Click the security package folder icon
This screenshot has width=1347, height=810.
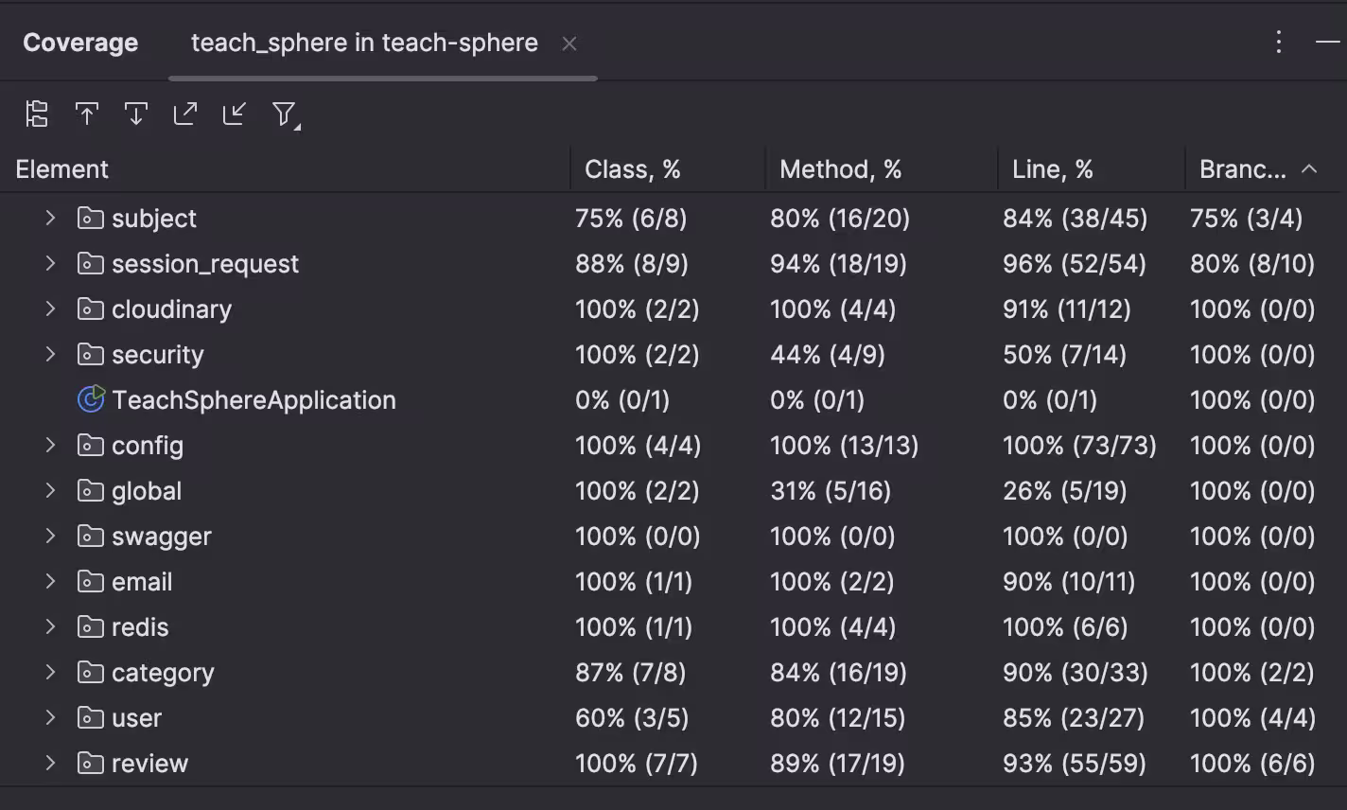(x=91, y=355)
